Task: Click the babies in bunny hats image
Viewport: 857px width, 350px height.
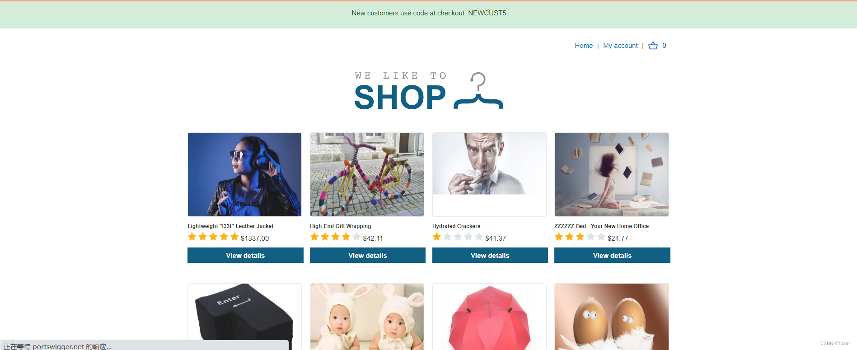Action: [x=367, y=317]
